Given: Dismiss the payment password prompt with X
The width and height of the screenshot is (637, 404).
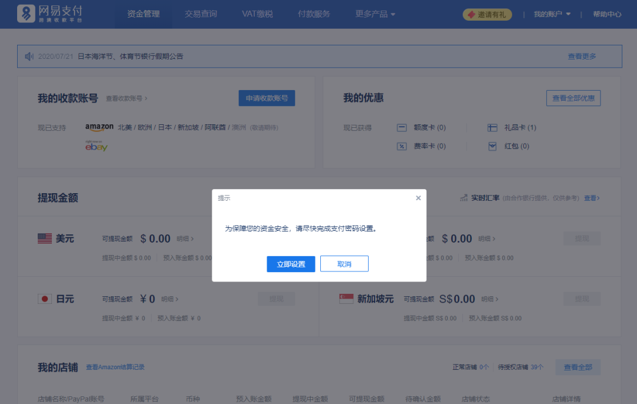Looking at the screenshot, I should [x=418, y=197].
